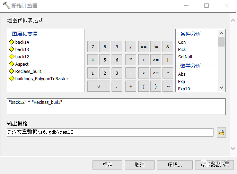Choose the Abs math function
This screenshot has width=237, height=174.
tap(182, 74)
